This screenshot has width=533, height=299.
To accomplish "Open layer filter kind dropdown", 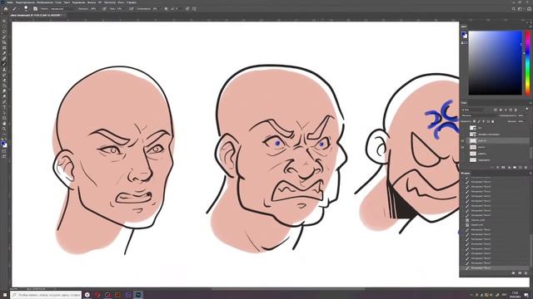I will point(474,110).
